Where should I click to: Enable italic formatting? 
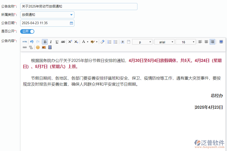(51, 42)
